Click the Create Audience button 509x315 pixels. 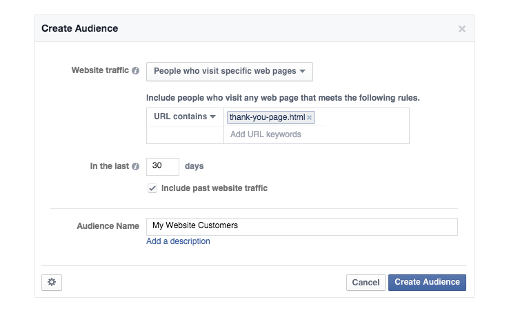click(x=427, y=282)
